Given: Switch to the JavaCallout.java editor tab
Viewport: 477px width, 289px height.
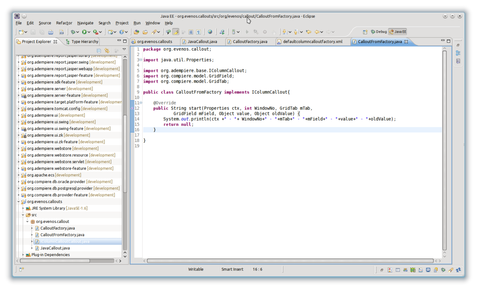Looking at the screenshot, I should pyautogui.click(x=202, y=41).
